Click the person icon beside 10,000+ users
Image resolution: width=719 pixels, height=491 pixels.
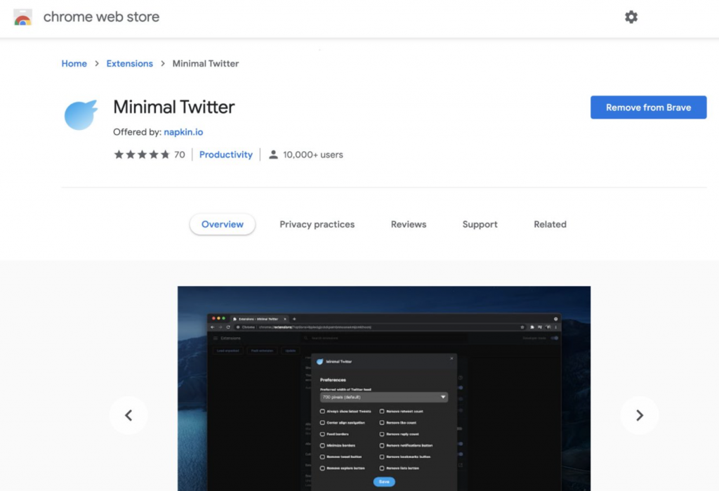(273, 155)
